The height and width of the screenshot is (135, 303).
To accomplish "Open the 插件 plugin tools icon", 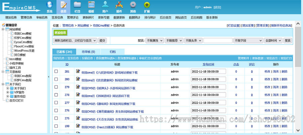I will tap(119, 5).
